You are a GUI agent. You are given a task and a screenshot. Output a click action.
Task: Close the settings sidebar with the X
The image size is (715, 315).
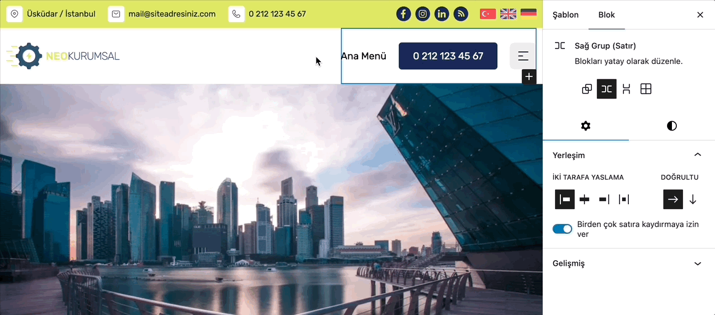(700, 15)
